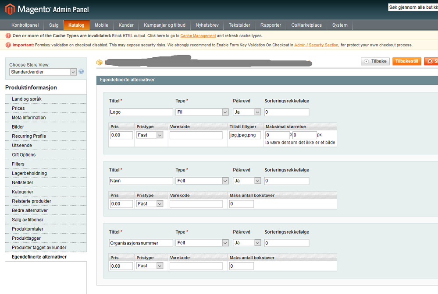The height and width of the screenshot is (294, 438).
Task: Select the Meta Information tab
Action: coord(46,118)
